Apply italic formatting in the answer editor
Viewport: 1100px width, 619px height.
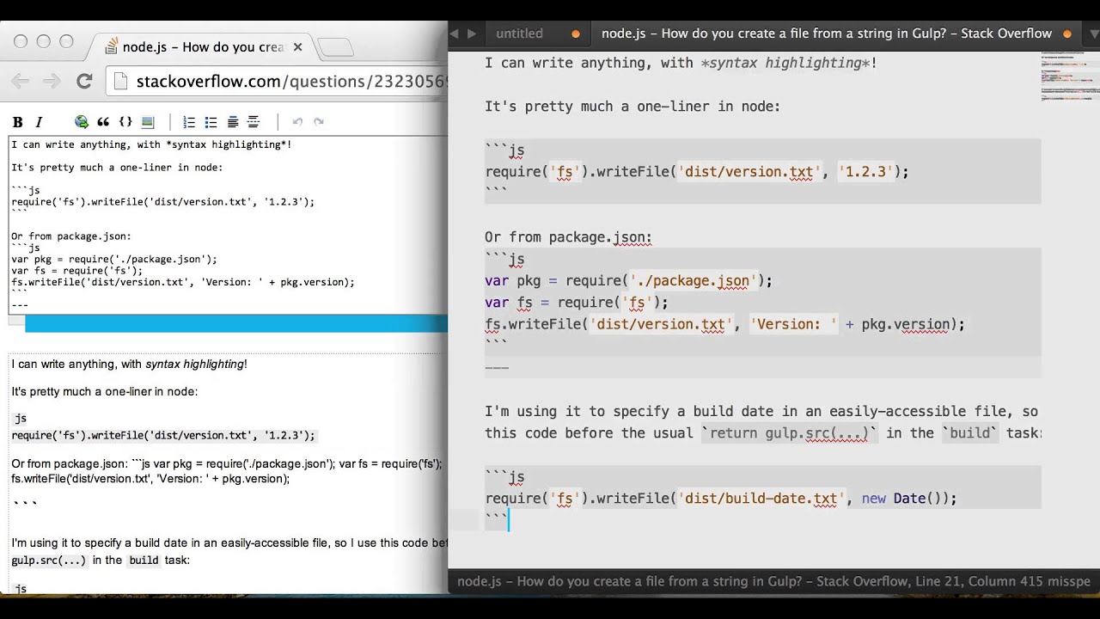tap(39, 122)
